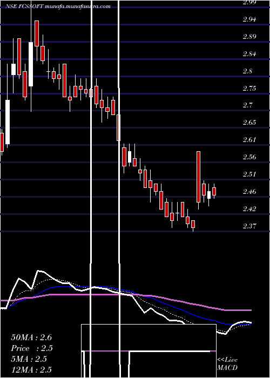Click the last red candle at right edge
The image size is (270, 378).
point(214,191)
